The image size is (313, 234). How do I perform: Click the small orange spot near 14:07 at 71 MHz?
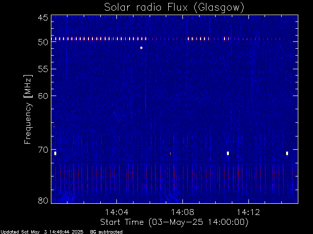pos(170,154)
